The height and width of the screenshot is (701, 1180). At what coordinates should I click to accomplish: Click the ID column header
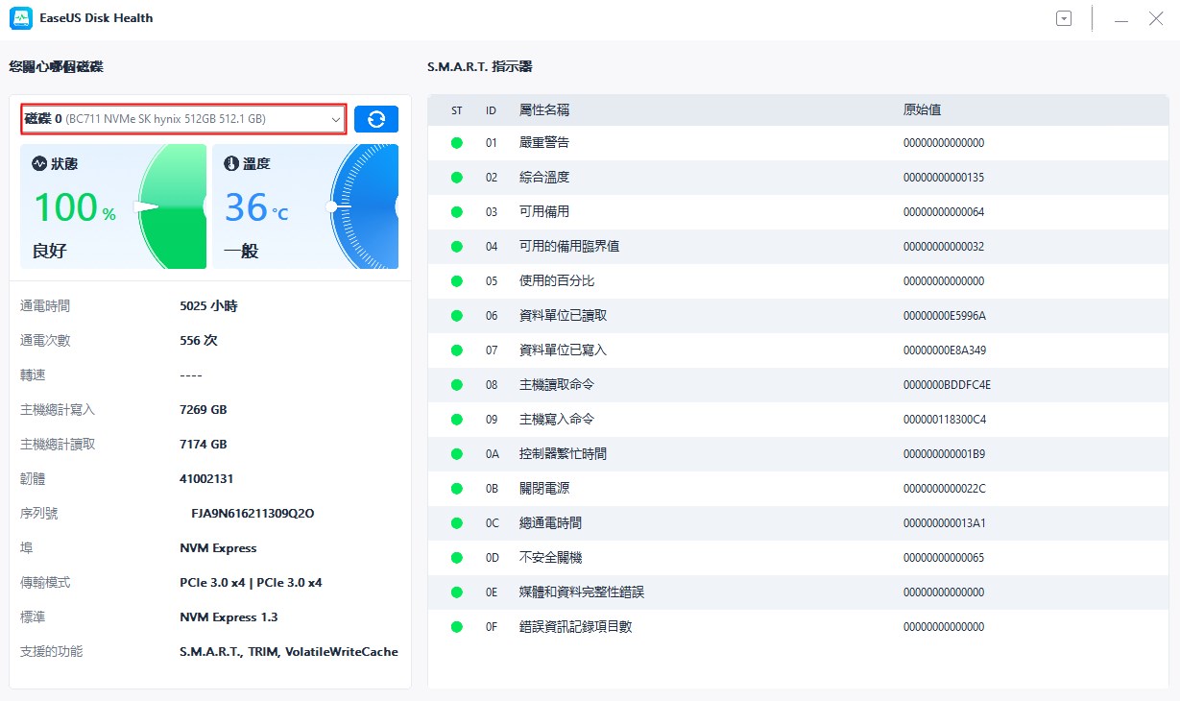(x=492, y=110)
